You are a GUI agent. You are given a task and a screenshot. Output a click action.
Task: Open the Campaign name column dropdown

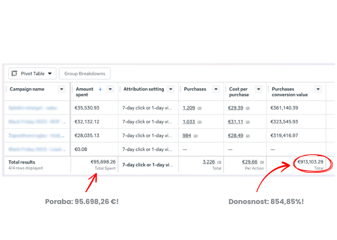(61, 89)
